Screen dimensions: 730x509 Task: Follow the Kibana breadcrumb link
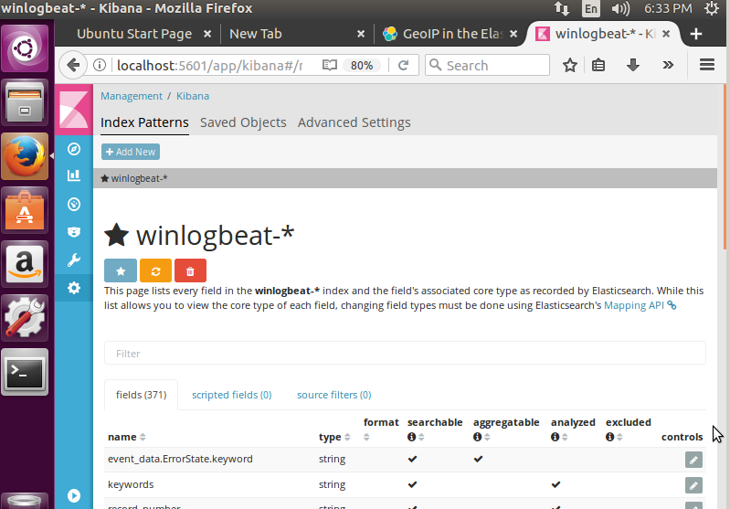[x=193, y=96]
